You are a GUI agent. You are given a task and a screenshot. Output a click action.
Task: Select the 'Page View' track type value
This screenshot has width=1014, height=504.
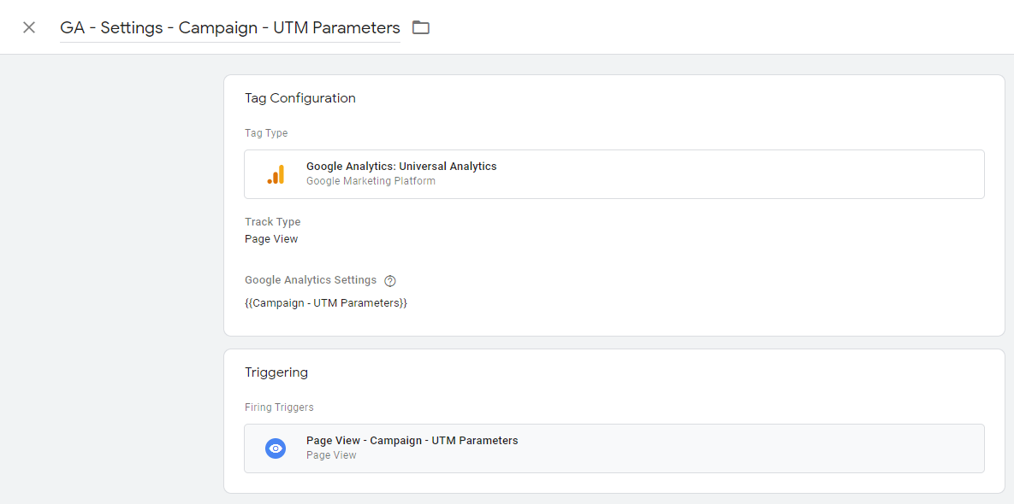[271, 239]
